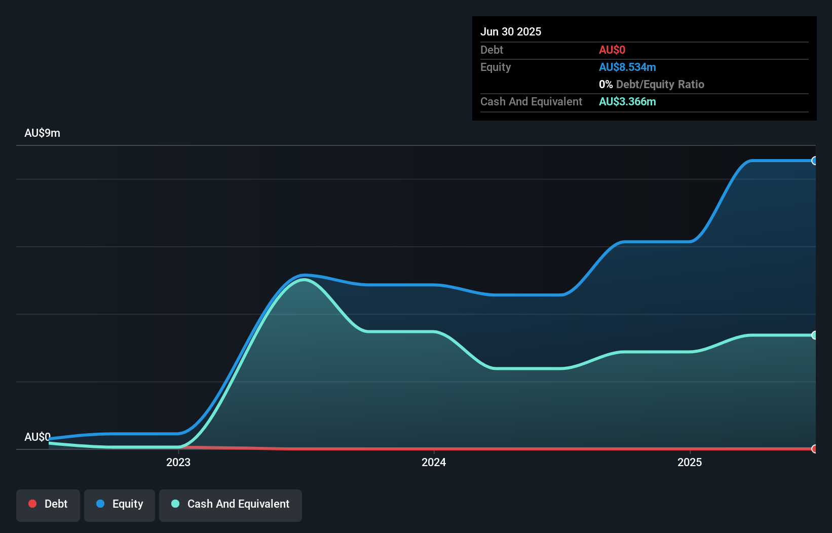Select the 2024 axis label
Viewport: 832px width, 533px height.
click(x=433, y=462)
